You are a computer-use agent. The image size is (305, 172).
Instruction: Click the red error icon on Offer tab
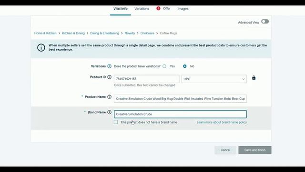coord(158,9)
